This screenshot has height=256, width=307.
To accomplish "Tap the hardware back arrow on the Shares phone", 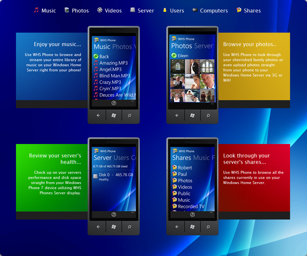I will pos(177,227).
